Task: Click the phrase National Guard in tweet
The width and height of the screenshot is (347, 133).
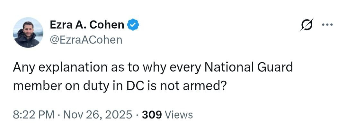Action: 249,68
